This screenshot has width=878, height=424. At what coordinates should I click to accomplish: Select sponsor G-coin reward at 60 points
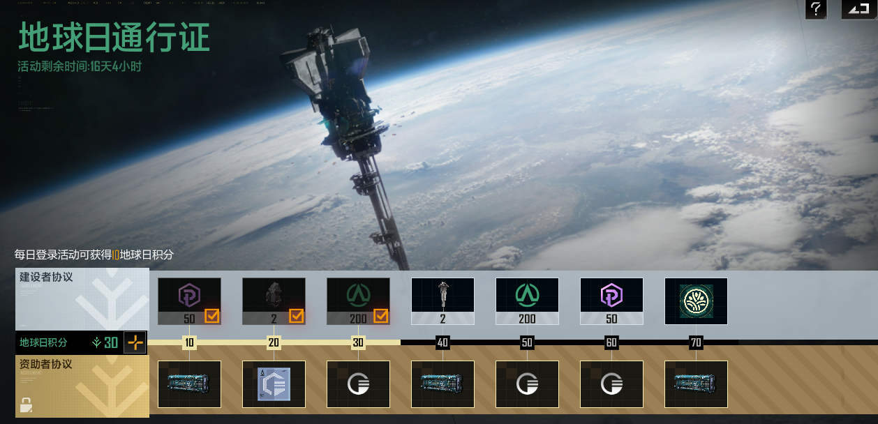tap(611, 384)
